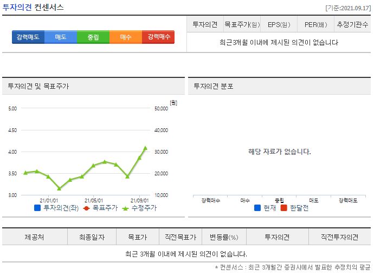Click the 강력매수 distribution axis label

[211, 201]
